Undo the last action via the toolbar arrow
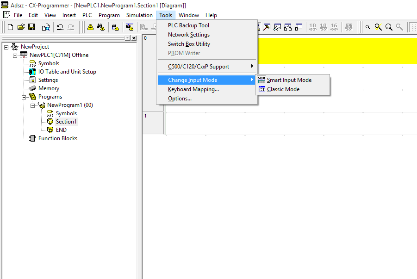This screenshot has height=279, width=417. 60,27
